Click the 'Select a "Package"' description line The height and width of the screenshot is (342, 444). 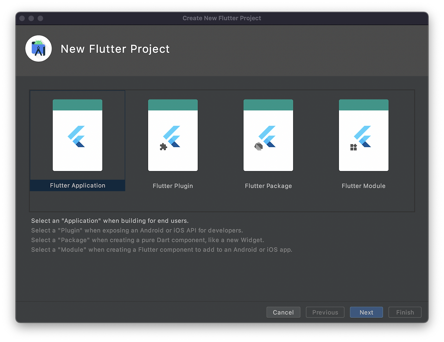pyautogui.click(x=147, y=240)
